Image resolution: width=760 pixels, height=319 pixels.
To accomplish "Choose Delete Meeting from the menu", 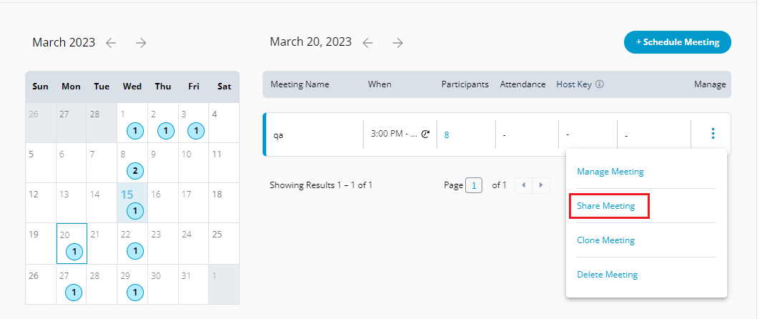I will (607, 275).
